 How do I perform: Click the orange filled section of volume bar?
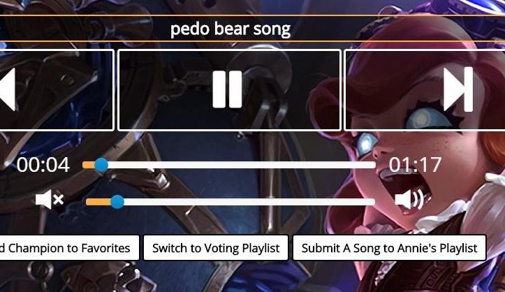click(x=98, y=202)
